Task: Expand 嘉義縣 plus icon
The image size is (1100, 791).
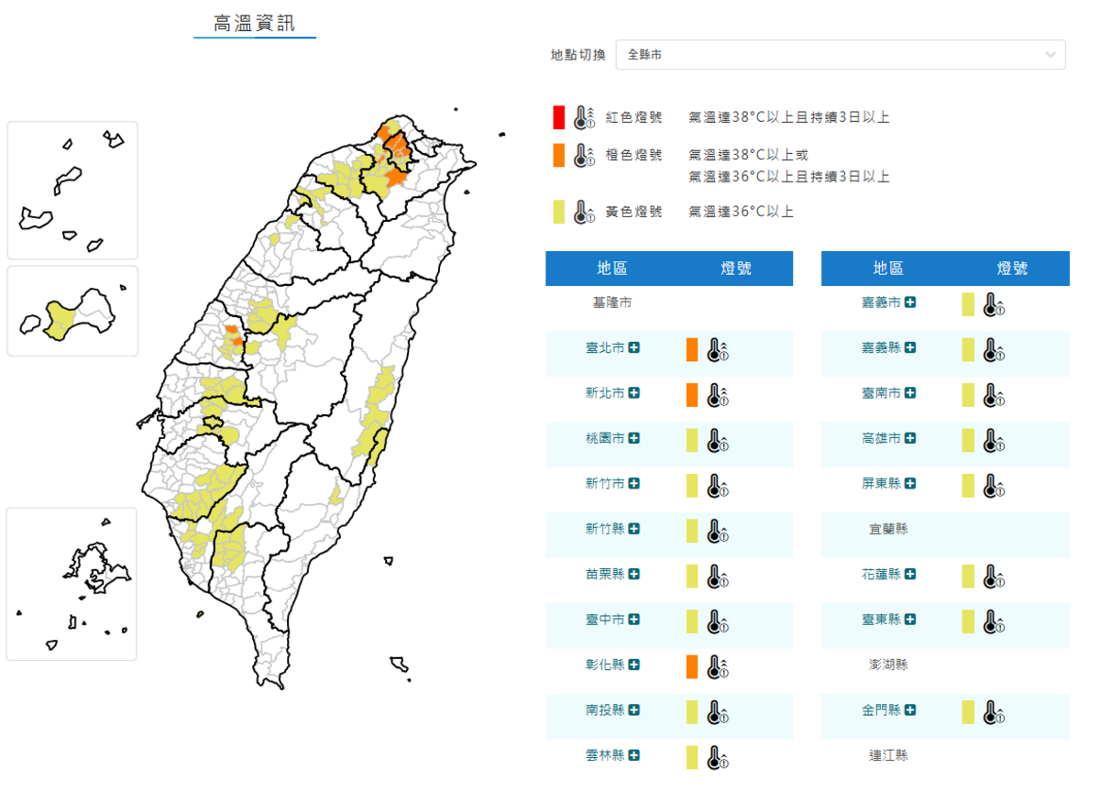Action: pos(910,347)
